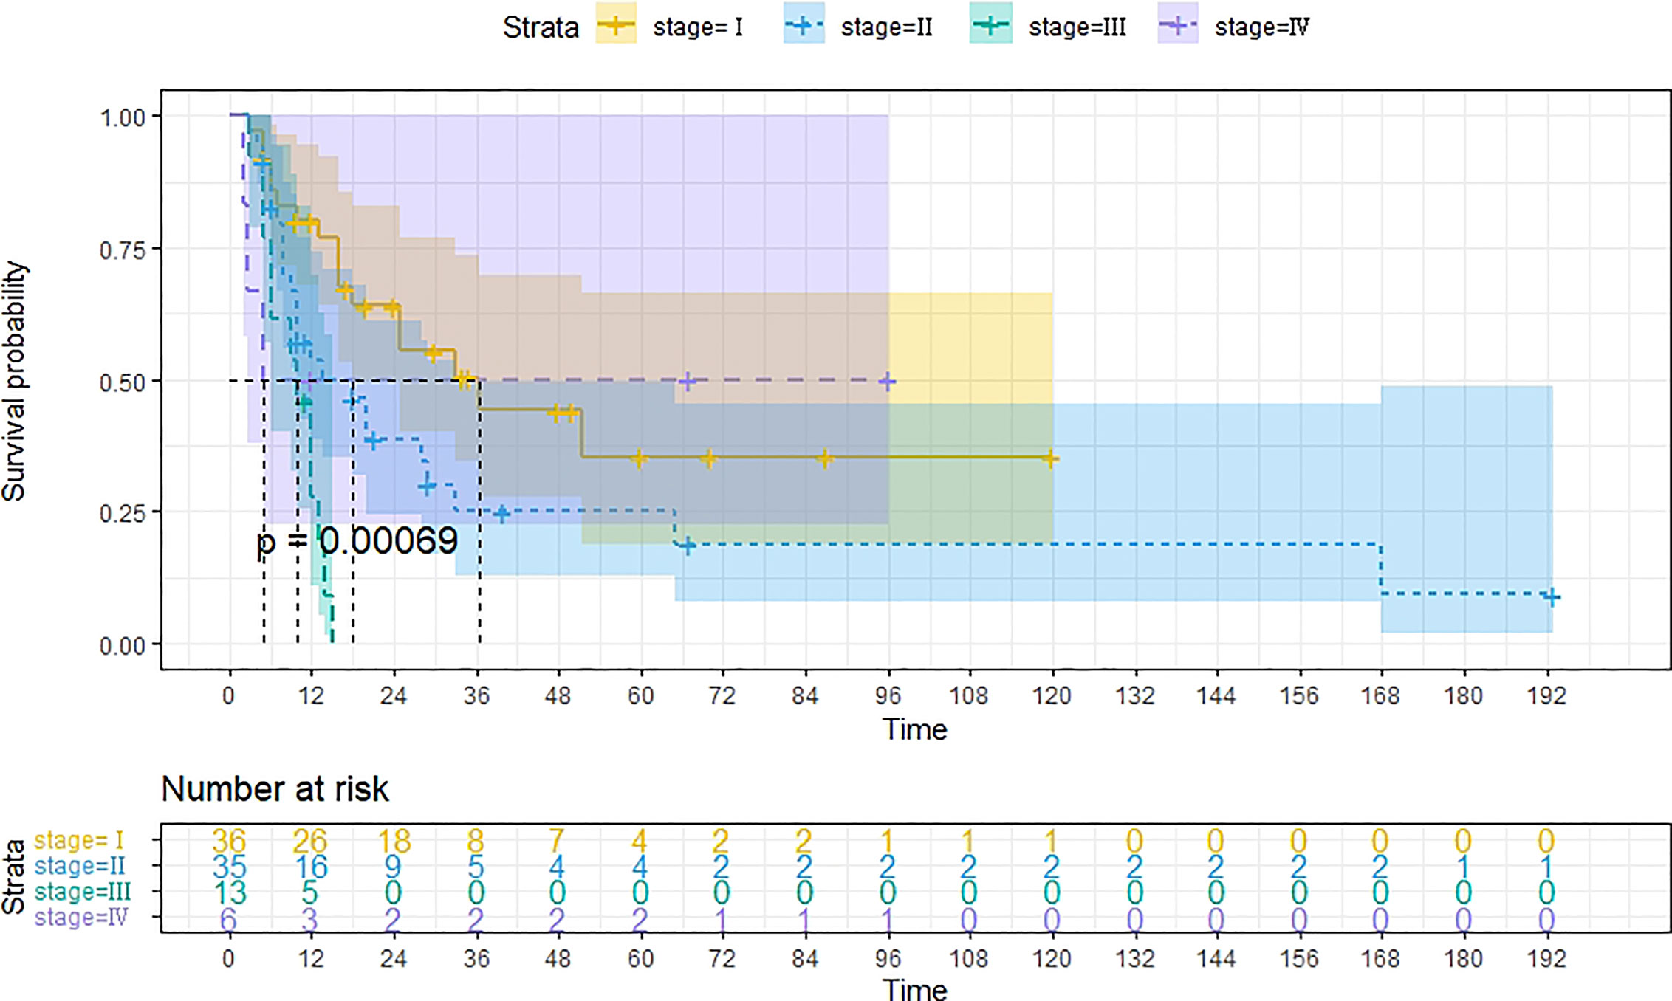This screenshot has width=1672, height=1001.
Task: Click the value 26 in stage I row
Action: [310, 840]
